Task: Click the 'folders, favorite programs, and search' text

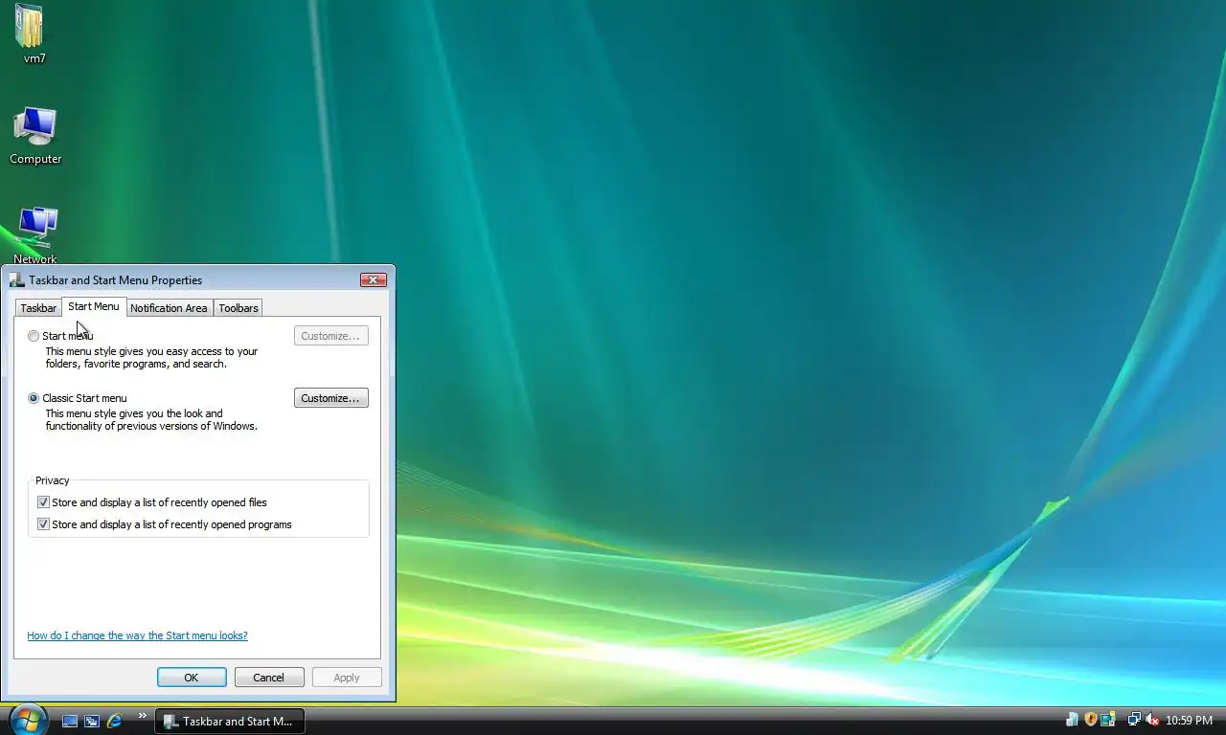Action: [x=136, y=364]
